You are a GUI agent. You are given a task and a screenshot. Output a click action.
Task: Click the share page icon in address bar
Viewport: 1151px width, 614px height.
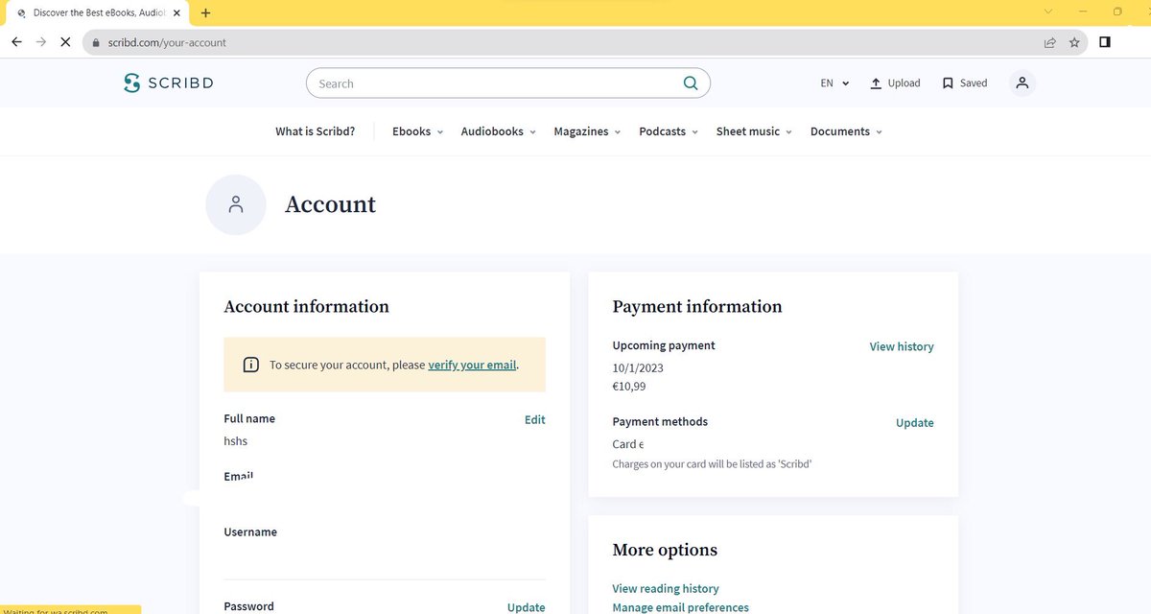(x=1050, y=42)
